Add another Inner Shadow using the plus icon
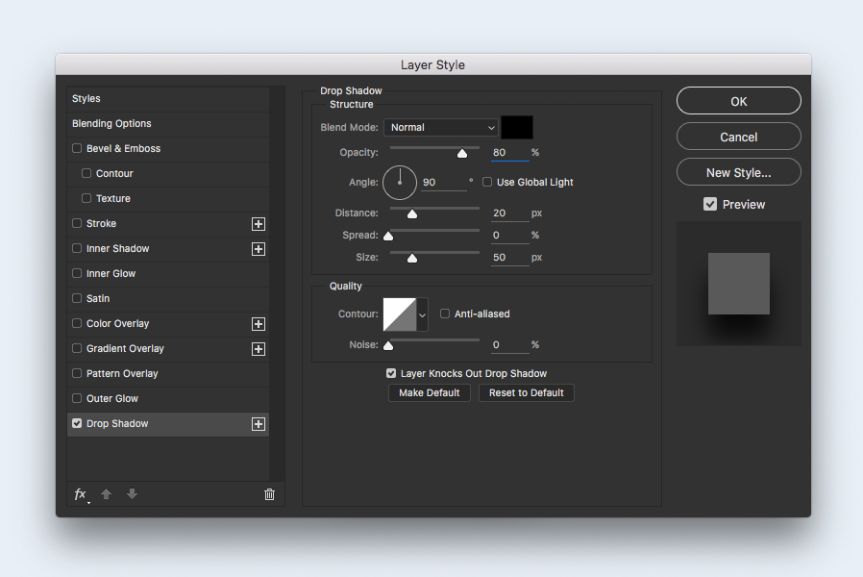 click(x=258, y=248)
